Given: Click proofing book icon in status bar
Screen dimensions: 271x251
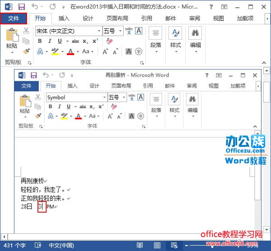Looking at the screenshot, I should click(x=37, y=245).
